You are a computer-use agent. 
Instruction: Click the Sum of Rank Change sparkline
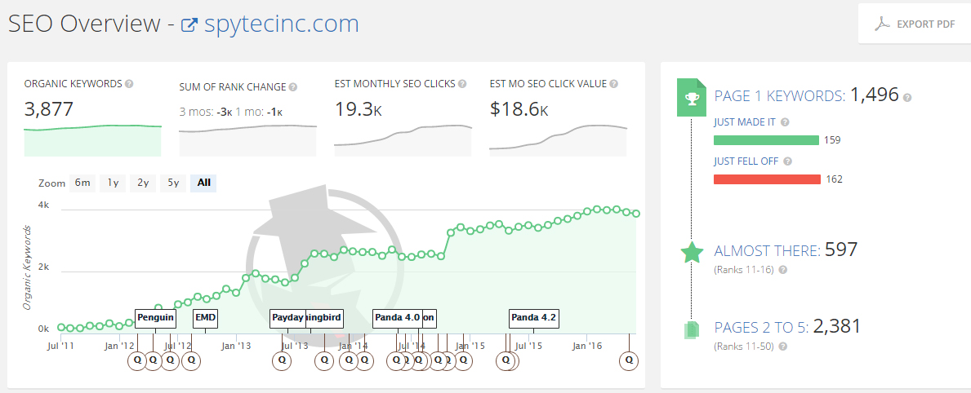[x=247, y=140]
